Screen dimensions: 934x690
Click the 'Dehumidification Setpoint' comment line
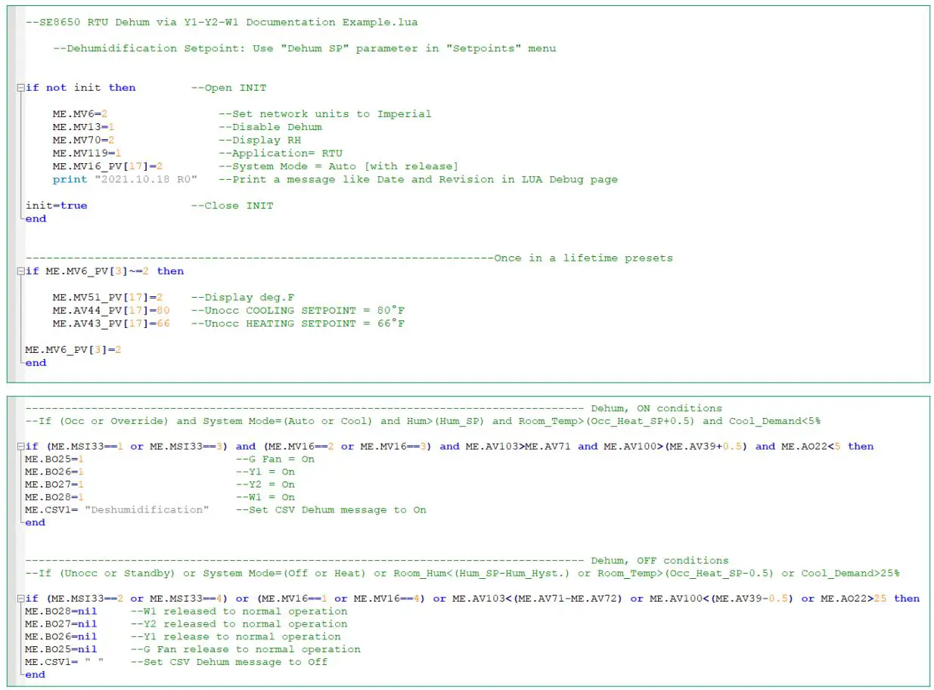pos(304,48)
